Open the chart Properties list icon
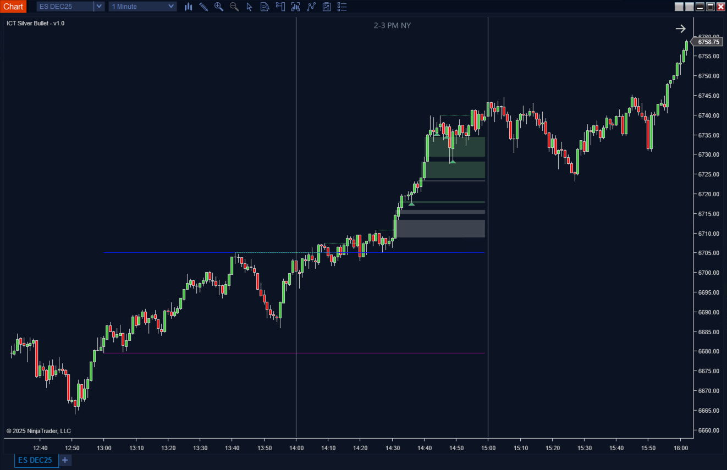 [342, 7]
